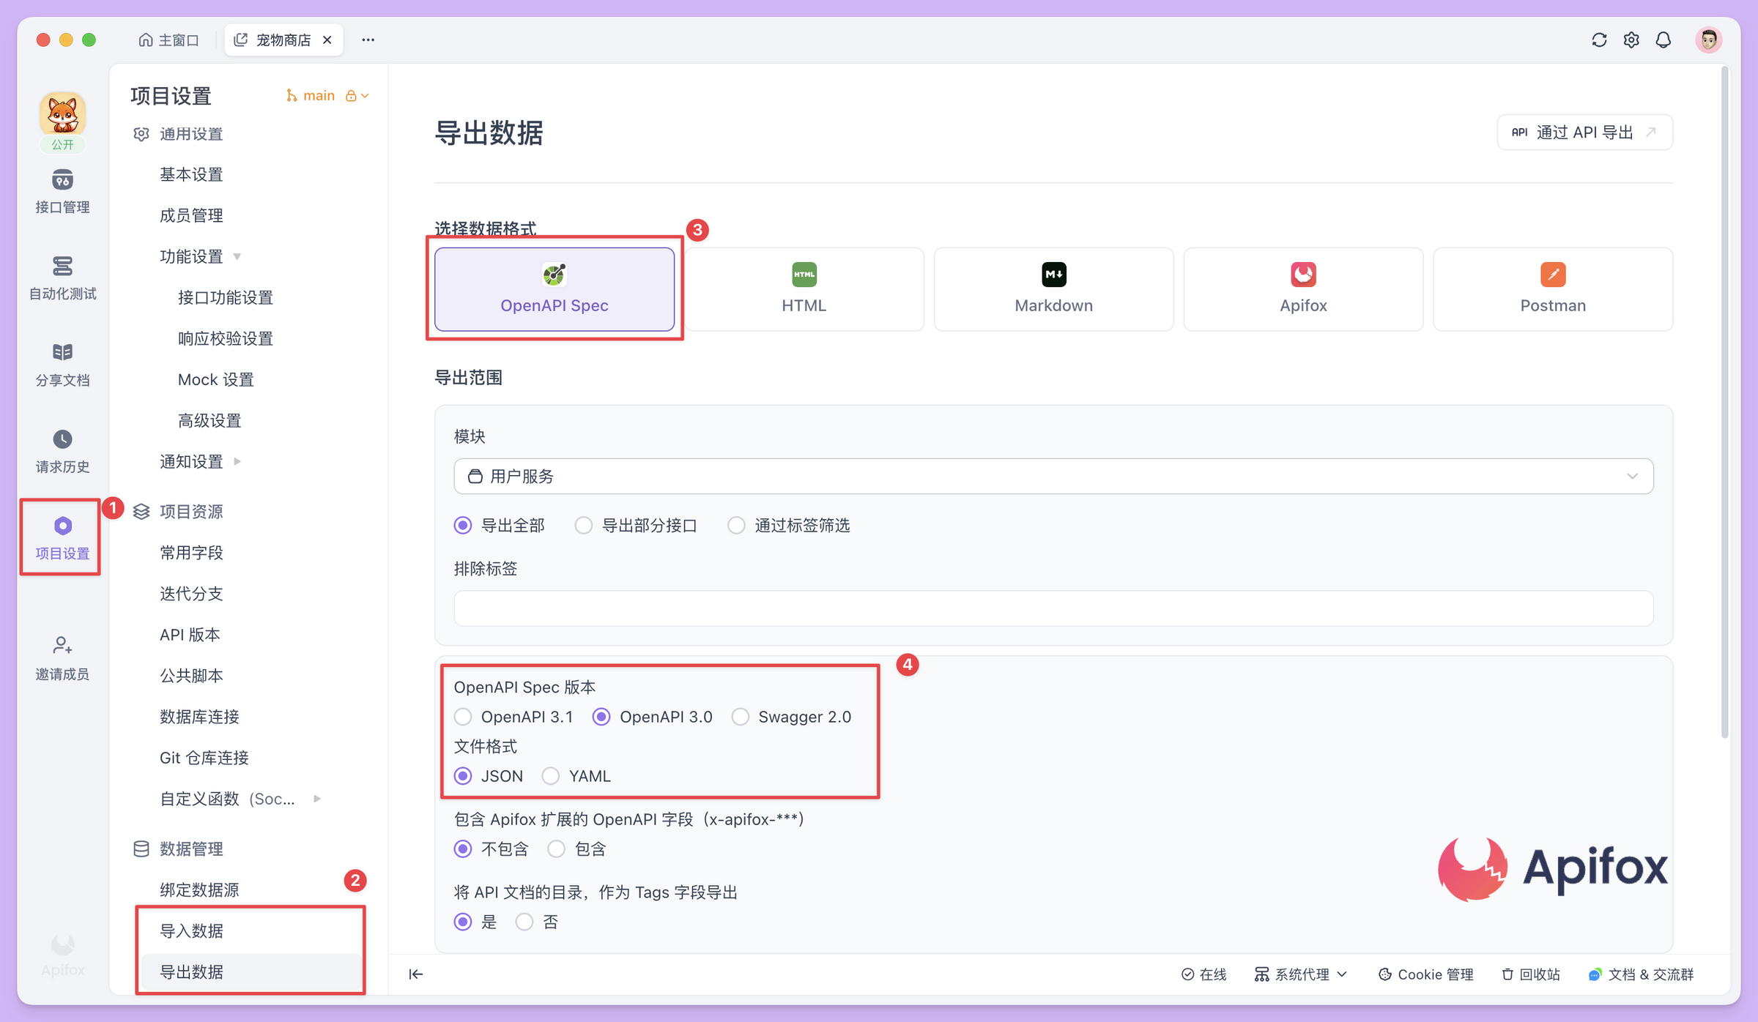The width and height of the screenshot is (1758, 1022).
Task: Open the 接口管理 sidebar panel
Action: [x=62, y=192]
